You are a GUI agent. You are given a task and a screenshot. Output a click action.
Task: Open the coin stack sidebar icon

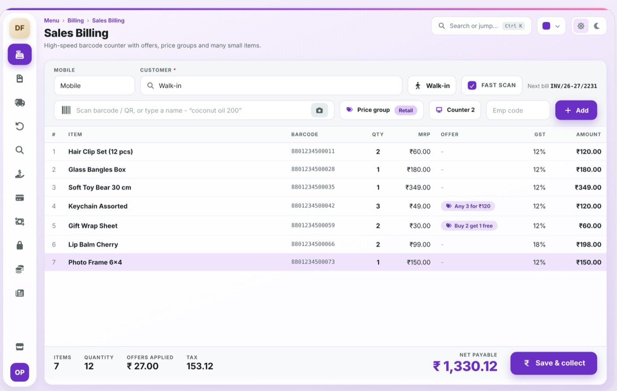(20, 269)
